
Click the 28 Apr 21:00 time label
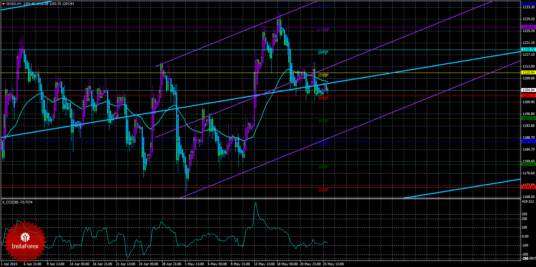coord(172,264)
